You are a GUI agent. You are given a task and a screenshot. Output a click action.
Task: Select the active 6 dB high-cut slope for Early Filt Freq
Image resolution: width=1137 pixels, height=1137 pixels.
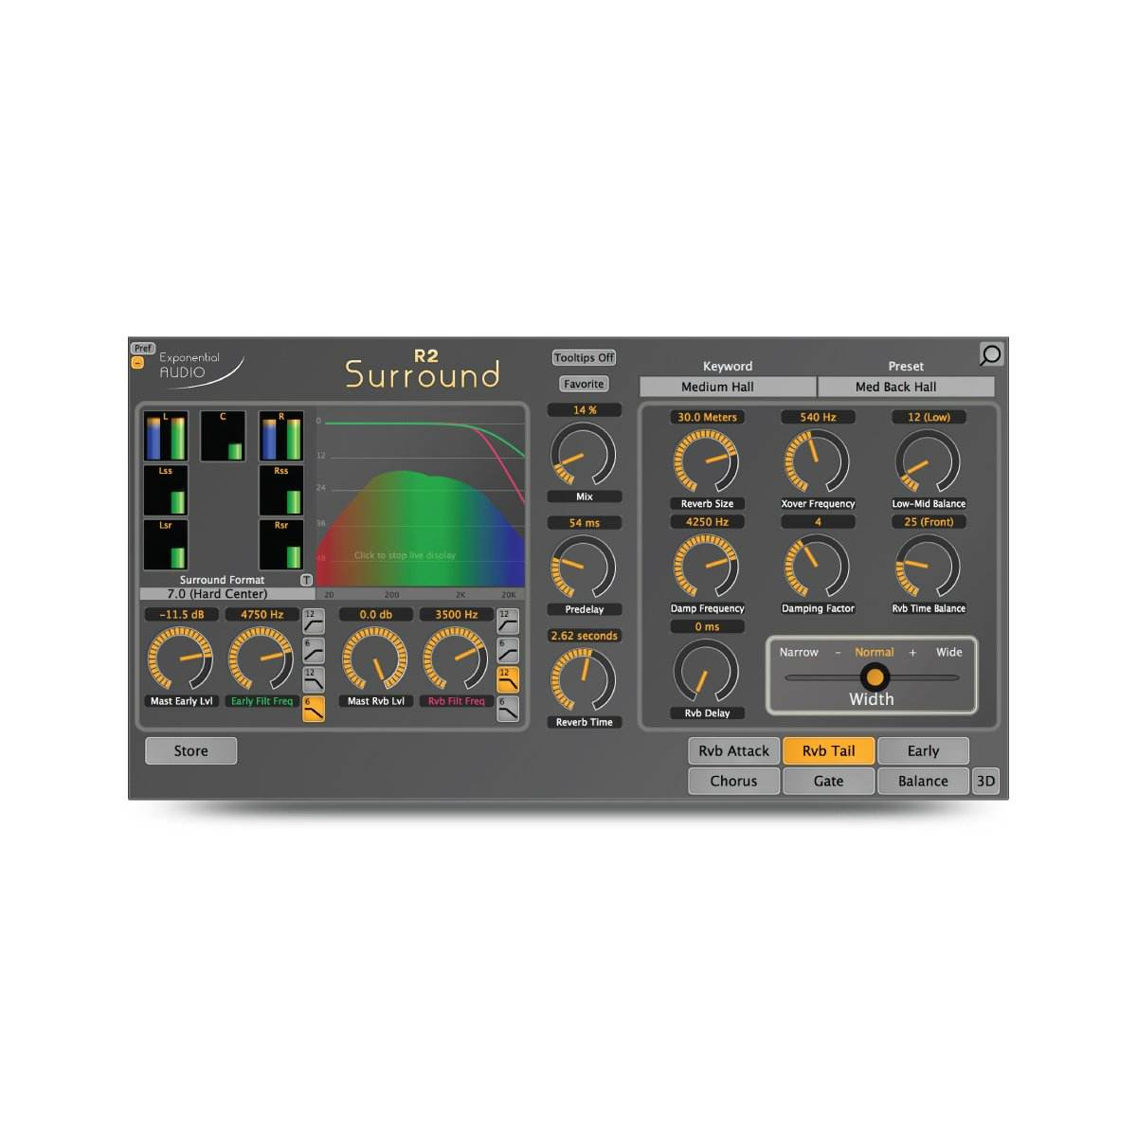coord(314,709)
